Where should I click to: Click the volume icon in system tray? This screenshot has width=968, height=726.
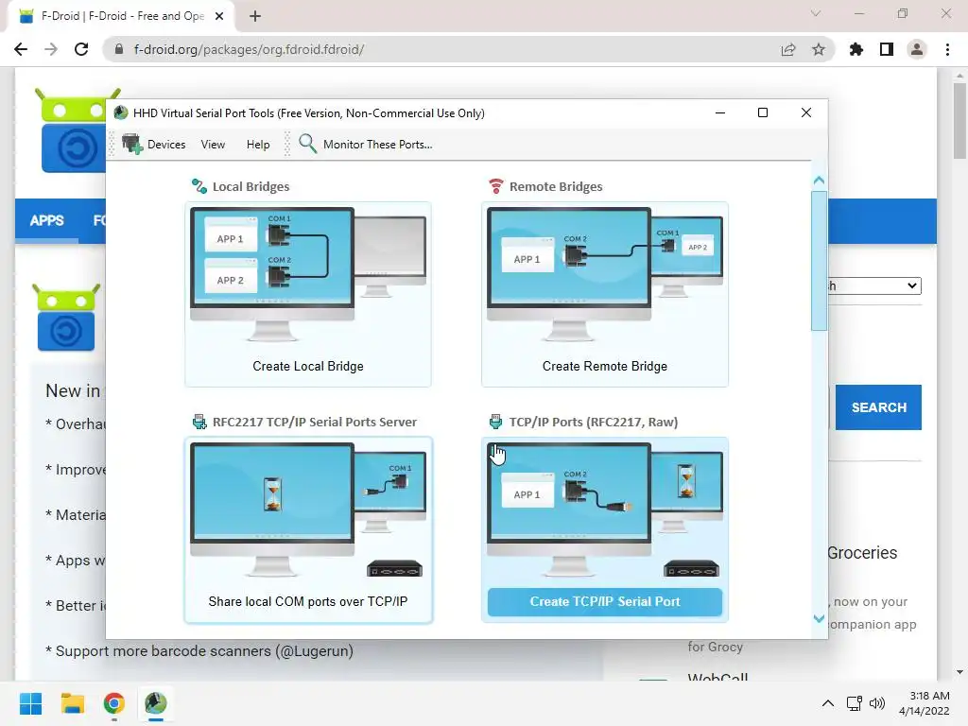tap(876, 703)
